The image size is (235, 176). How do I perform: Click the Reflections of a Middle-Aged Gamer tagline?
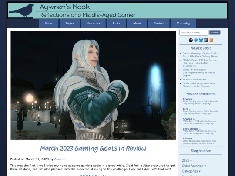click(x=87, y=15)
